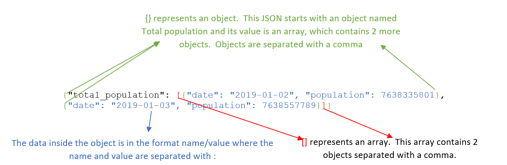Viewport: 507px width, 165px height.
Task: Click the "represents an array" explanation text
Action: click(x=390, y=149)
